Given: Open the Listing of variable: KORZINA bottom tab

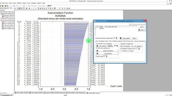Looking at the screenshot, I should click(55, 93).
